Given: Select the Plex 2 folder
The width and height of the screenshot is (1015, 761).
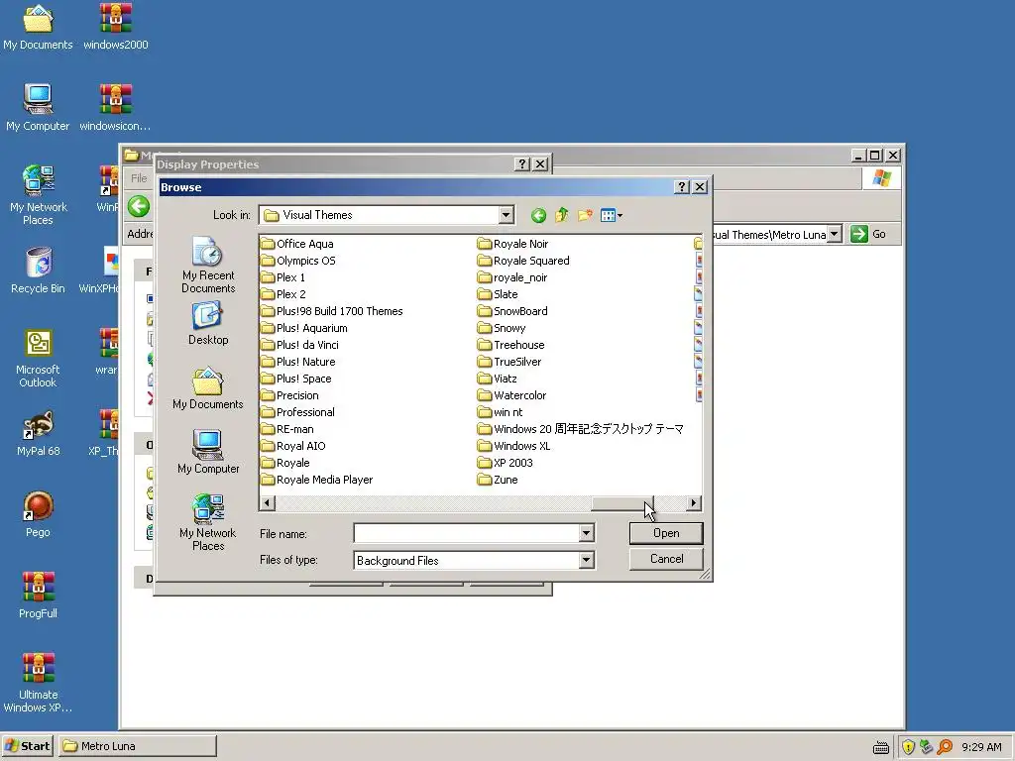Looking at the screenshot, I should (x=283, y=294).
